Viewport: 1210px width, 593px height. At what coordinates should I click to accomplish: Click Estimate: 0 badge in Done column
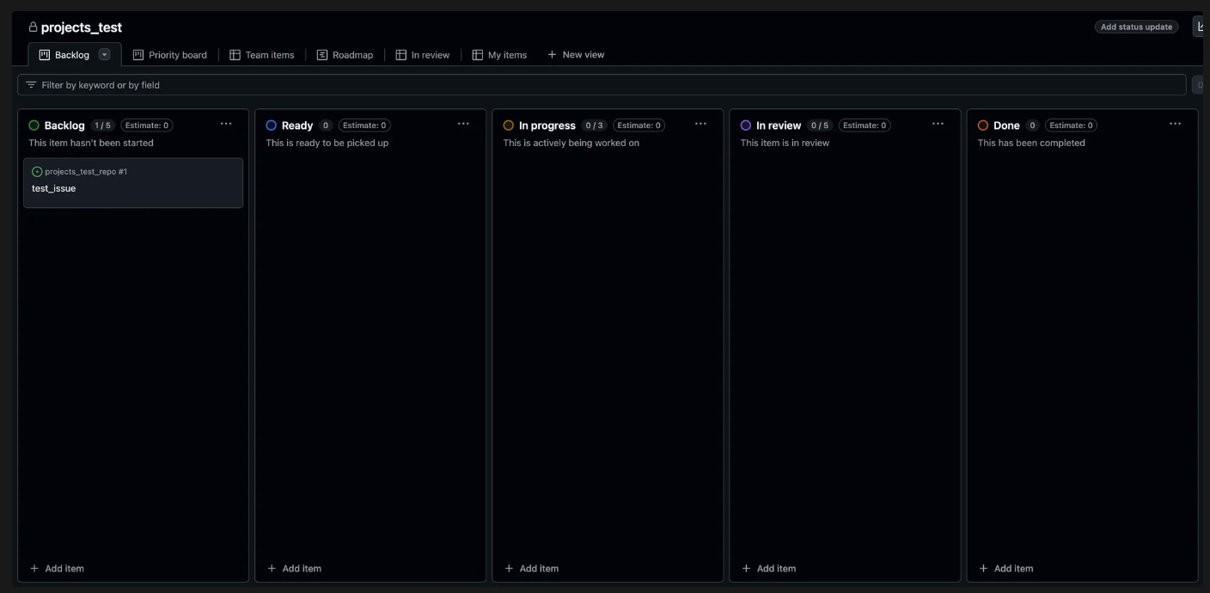[x=1071, y=125]
